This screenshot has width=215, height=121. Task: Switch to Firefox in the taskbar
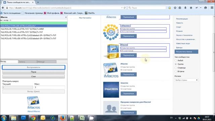click(62, 118)
